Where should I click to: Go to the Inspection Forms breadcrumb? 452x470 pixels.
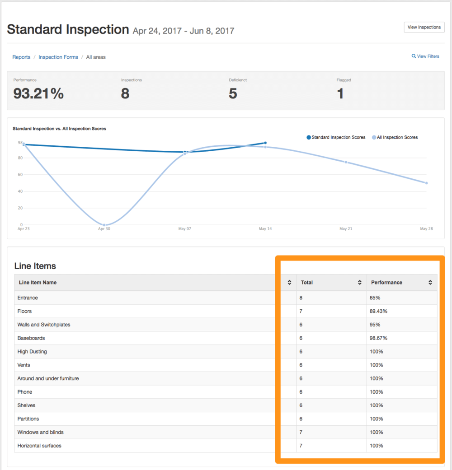click(58, 57)
